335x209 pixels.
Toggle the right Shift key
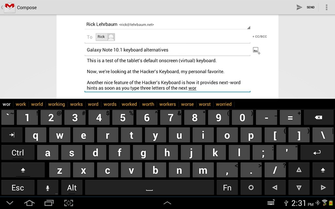[x=323, y=170]
